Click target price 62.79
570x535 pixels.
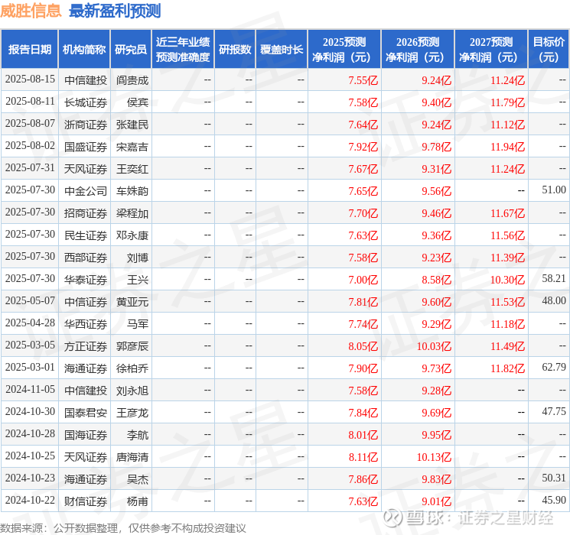coord(554,367)
